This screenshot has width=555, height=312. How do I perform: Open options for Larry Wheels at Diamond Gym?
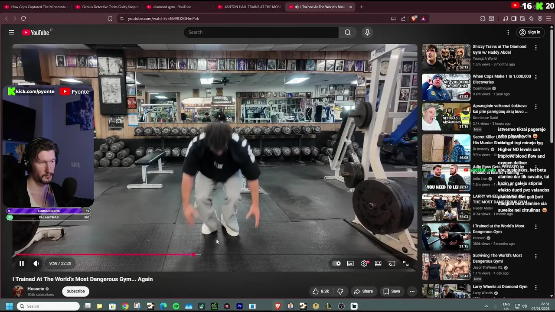[x=536, y=287]
